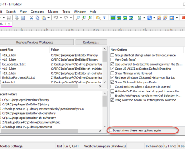Open the dropdown arrow next to Paste
Viewport: 185px width, 149px height.
click(49, 18)
